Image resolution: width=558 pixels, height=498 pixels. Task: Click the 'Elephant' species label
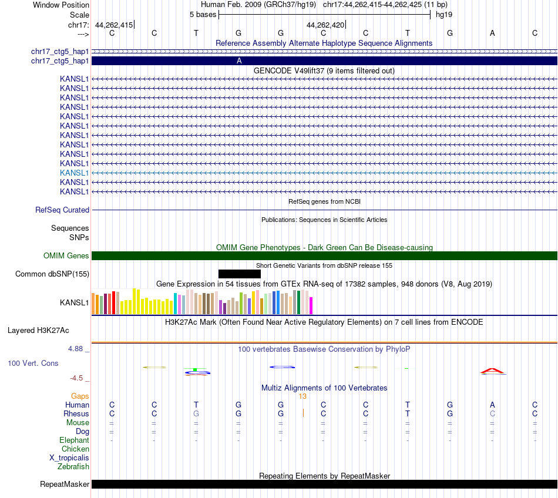click(74, 440)
